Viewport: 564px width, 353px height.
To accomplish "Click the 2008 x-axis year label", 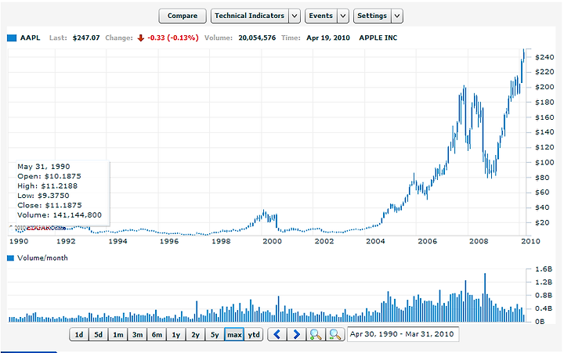I will (x=479, y=241).
